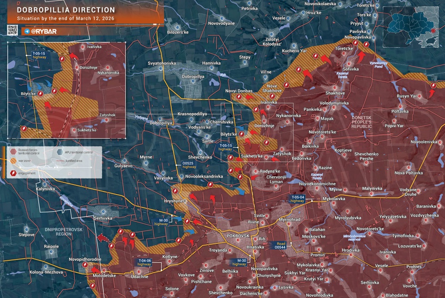Click the engagement marker near Rusyn Yar
Screen dimensions: 445x298
tap(433, 86)
